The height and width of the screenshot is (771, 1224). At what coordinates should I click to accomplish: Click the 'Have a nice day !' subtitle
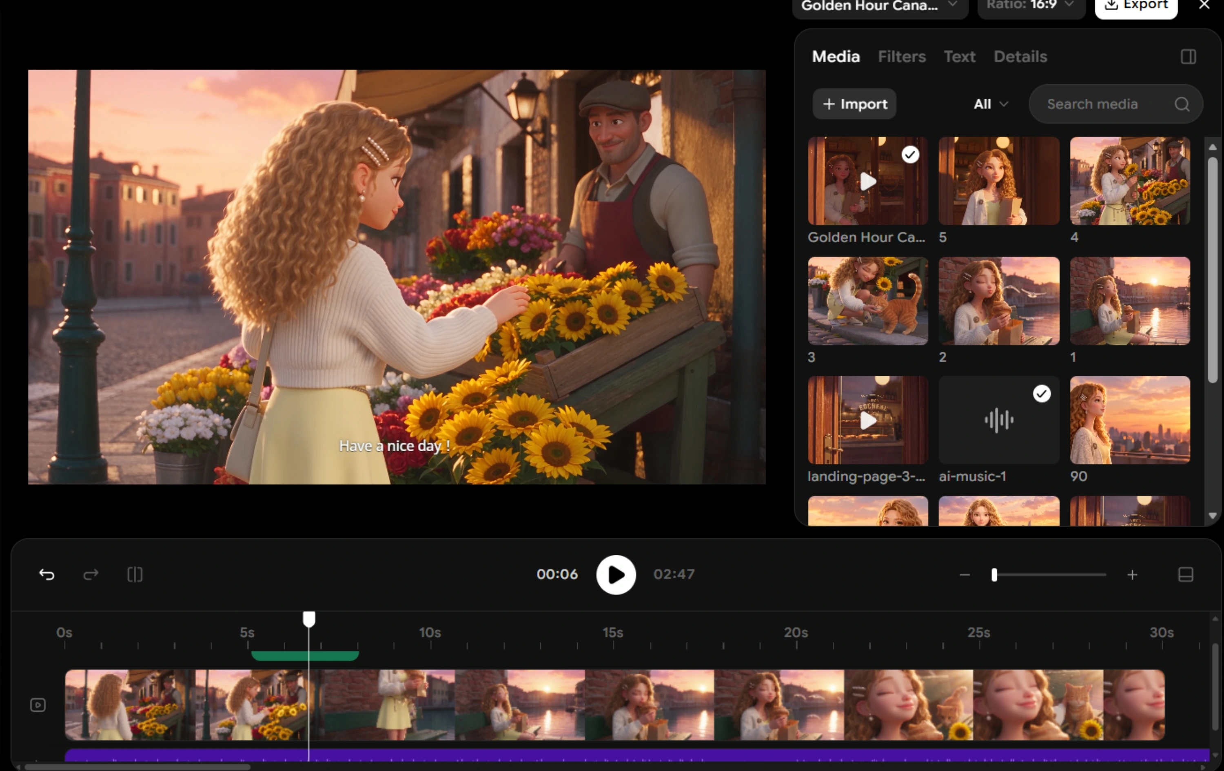pyautogui.click(x=395, y=446)
